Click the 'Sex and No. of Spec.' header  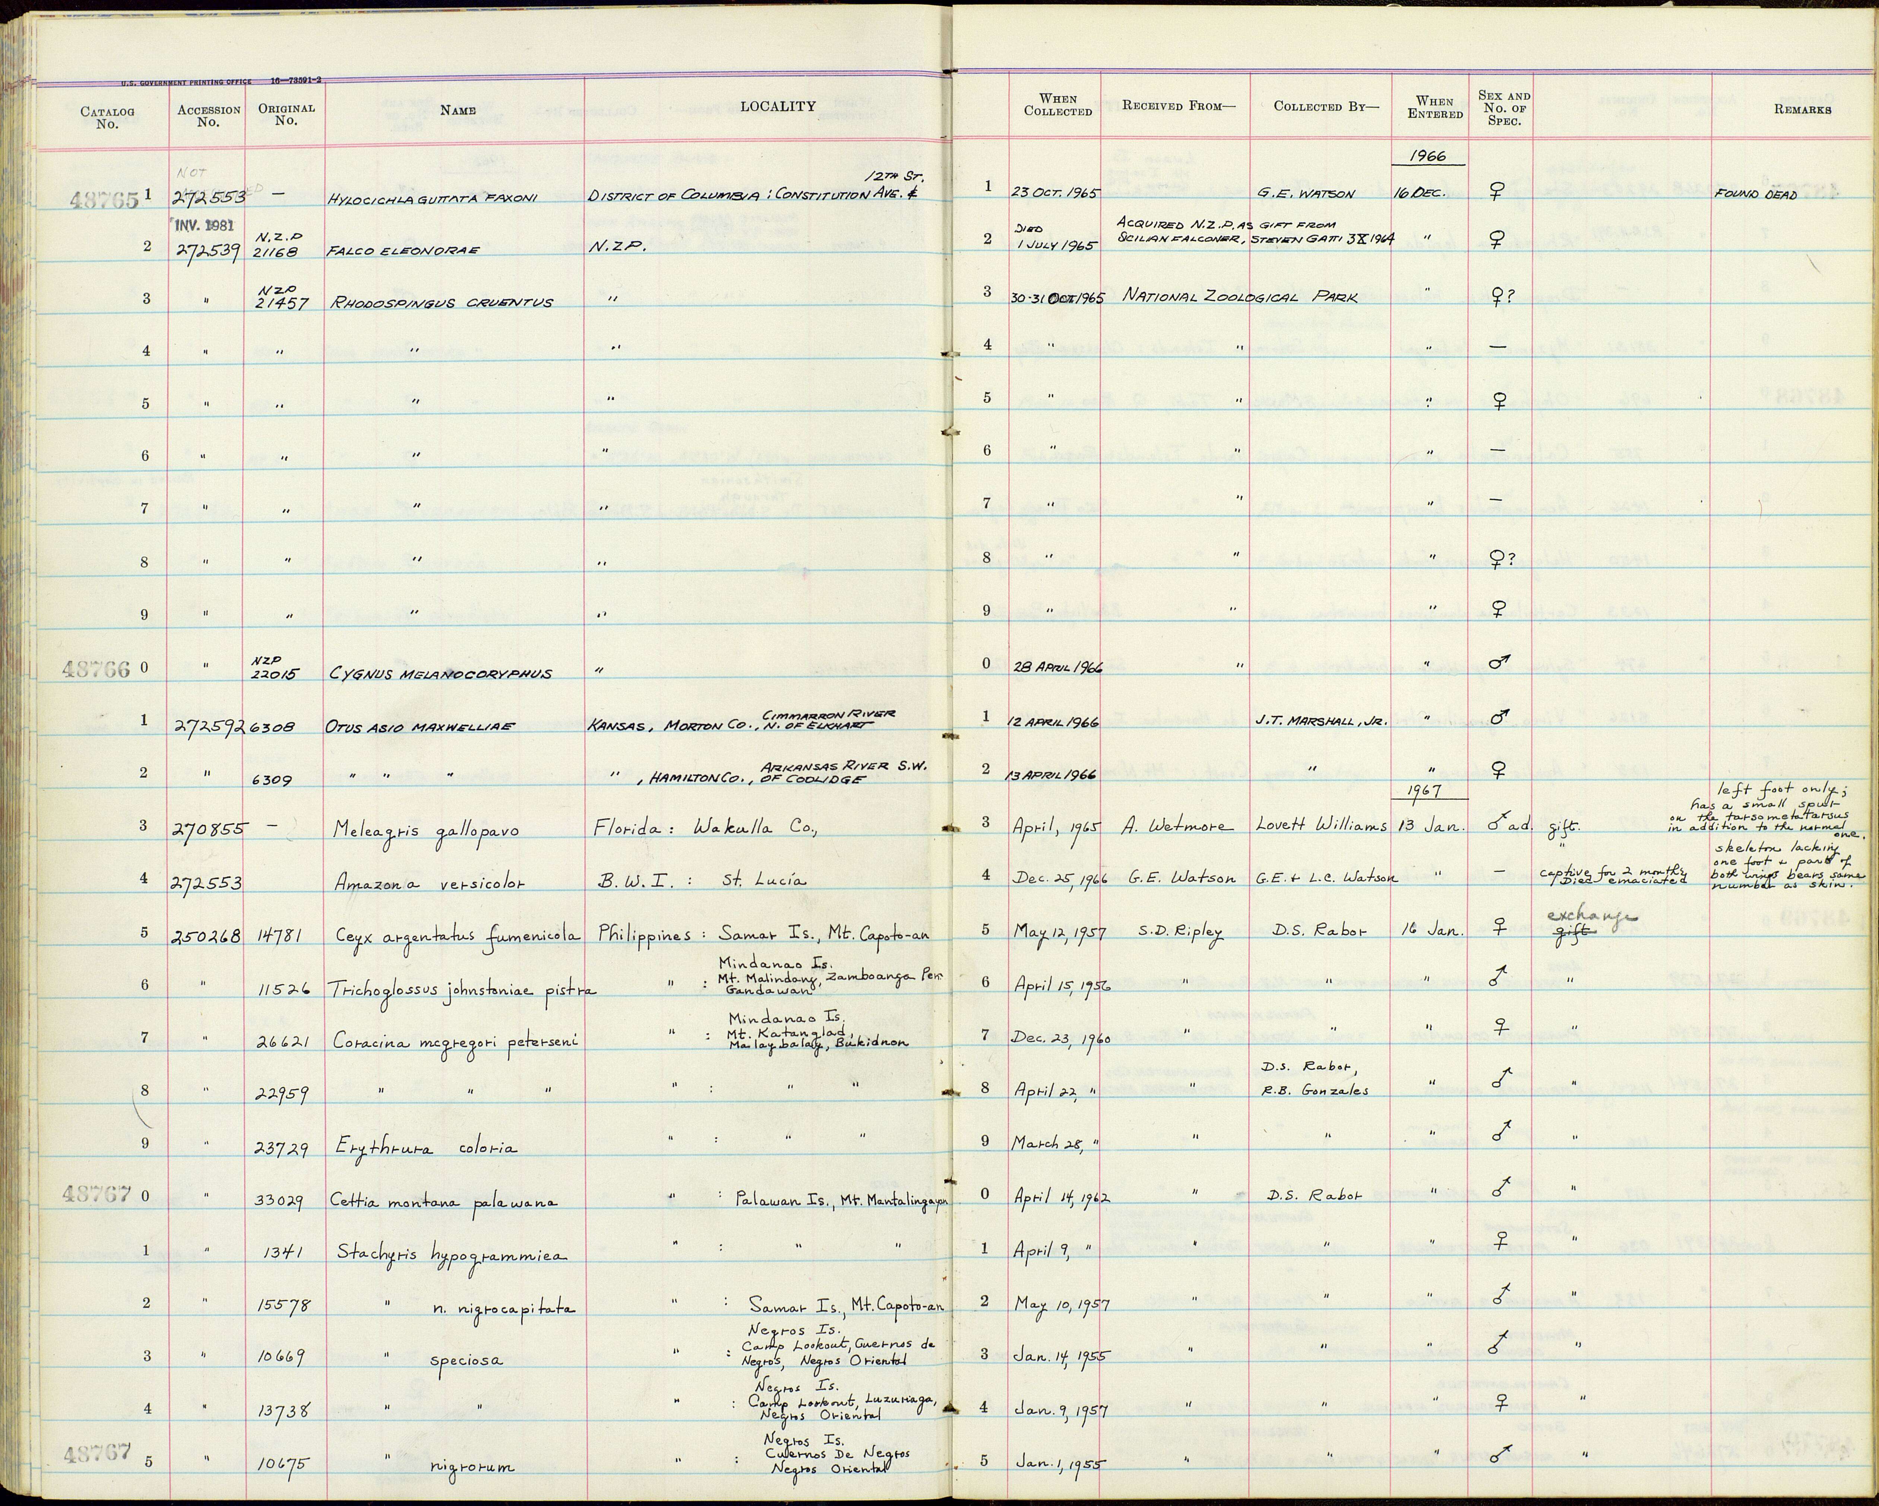(x=1504, y=108)
